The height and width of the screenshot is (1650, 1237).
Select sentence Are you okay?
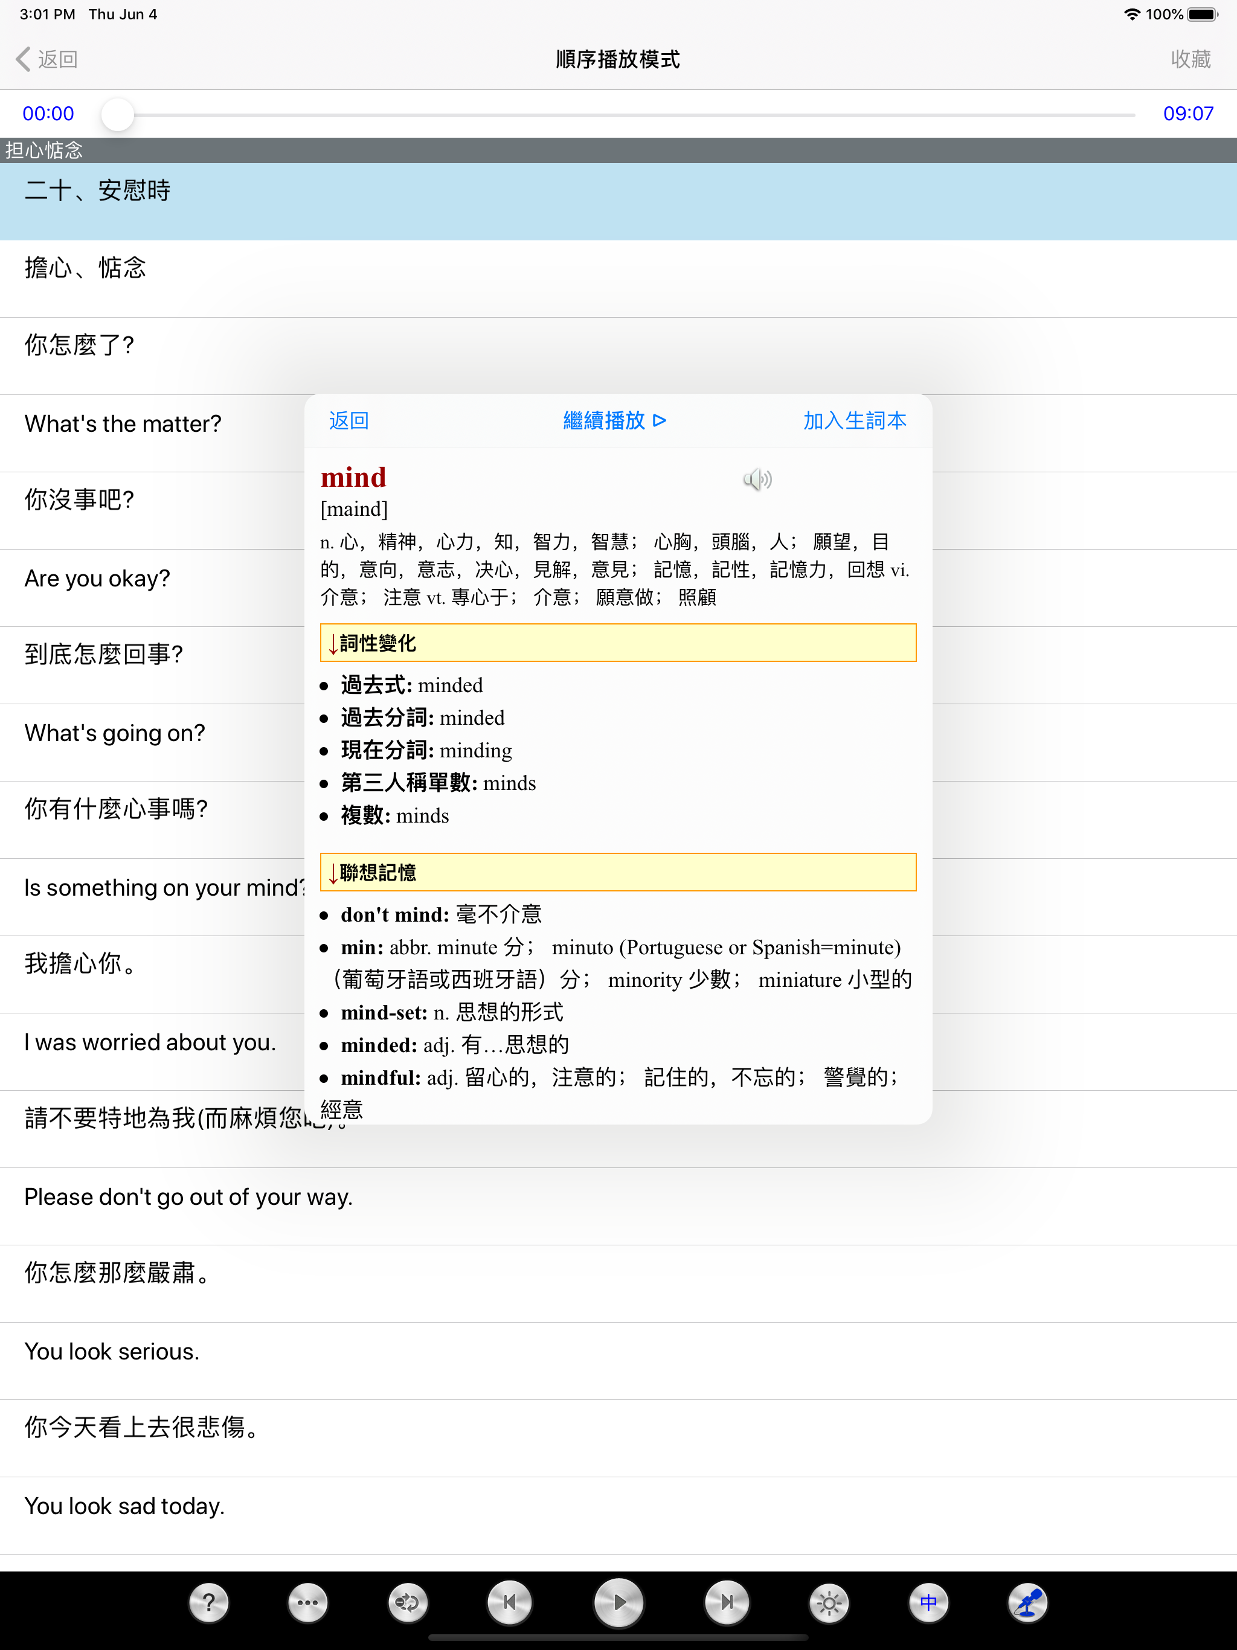152,588
